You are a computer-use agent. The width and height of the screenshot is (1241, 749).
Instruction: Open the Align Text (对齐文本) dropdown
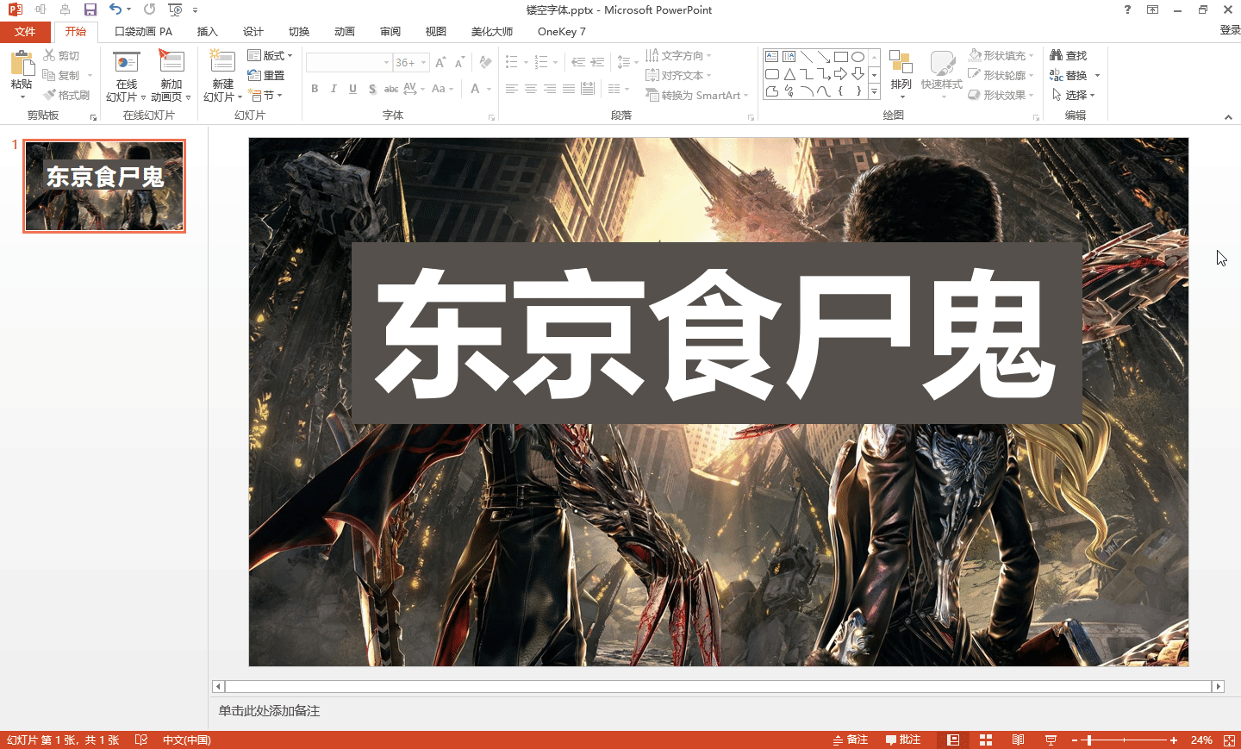coord(679,75)
